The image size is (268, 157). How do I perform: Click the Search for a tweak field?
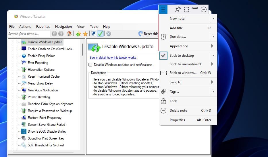[29, 34]
